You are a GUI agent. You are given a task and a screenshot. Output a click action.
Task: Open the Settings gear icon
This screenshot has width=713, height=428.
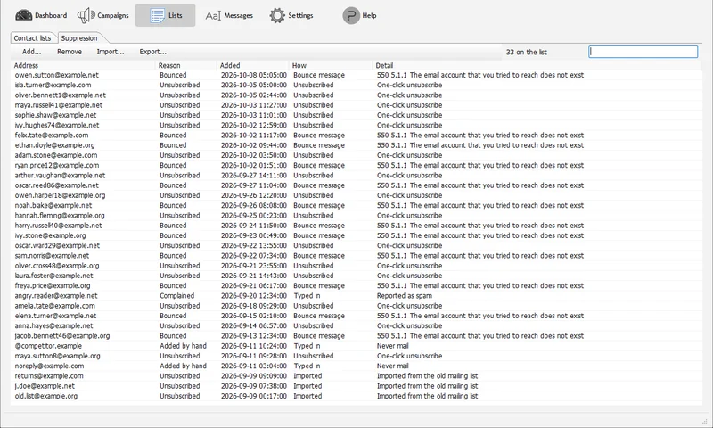tap(277, 15)
